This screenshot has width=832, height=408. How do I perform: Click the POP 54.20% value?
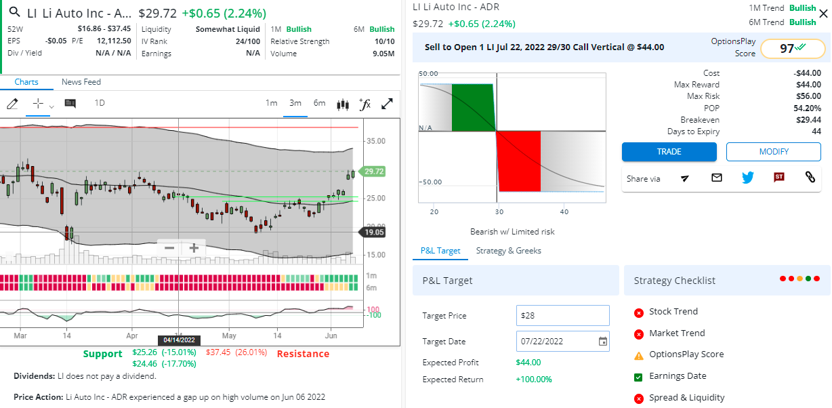808,108
